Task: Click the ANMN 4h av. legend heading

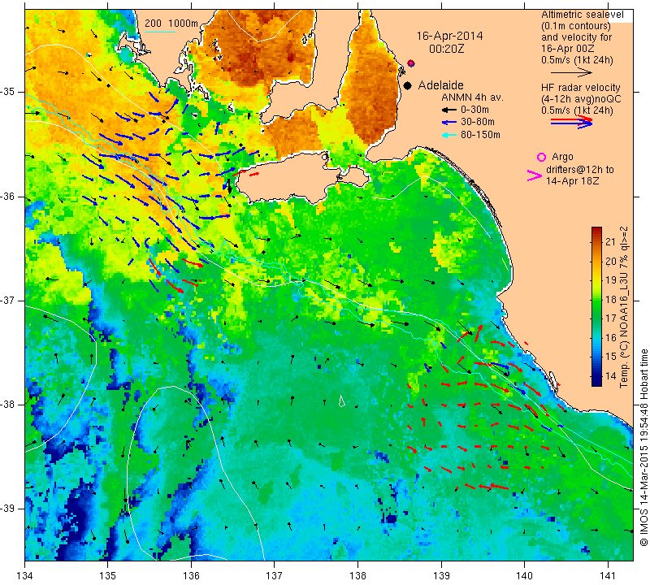Action: pos(472,97)
